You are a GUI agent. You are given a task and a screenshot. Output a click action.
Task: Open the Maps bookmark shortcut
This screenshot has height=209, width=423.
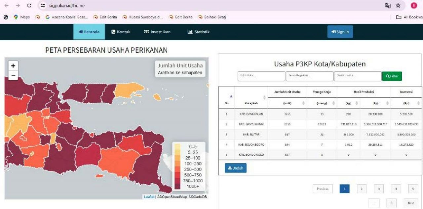(x=22, y=17)
